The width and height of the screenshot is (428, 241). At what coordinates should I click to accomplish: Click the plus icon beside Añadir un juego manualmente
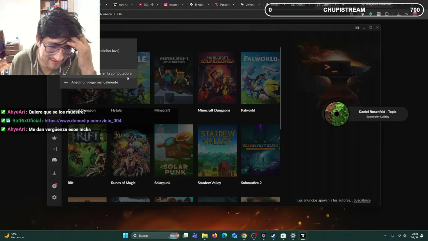[66, 82]
